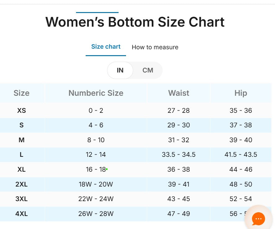Click the Numberic Size column header

96,93
